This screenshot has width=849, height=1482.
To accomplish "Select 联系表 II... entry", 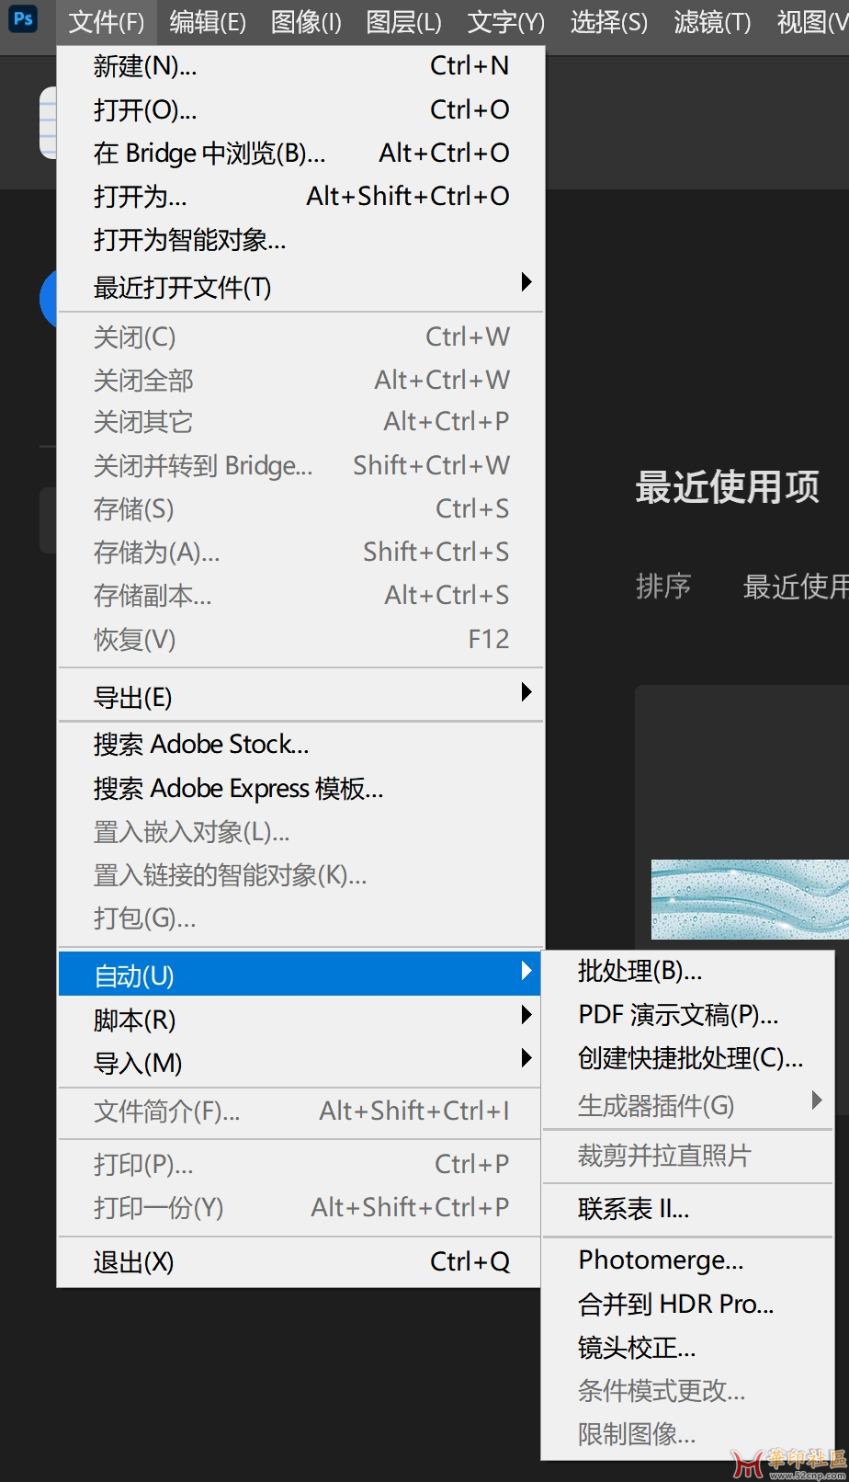I will 687,1208.
